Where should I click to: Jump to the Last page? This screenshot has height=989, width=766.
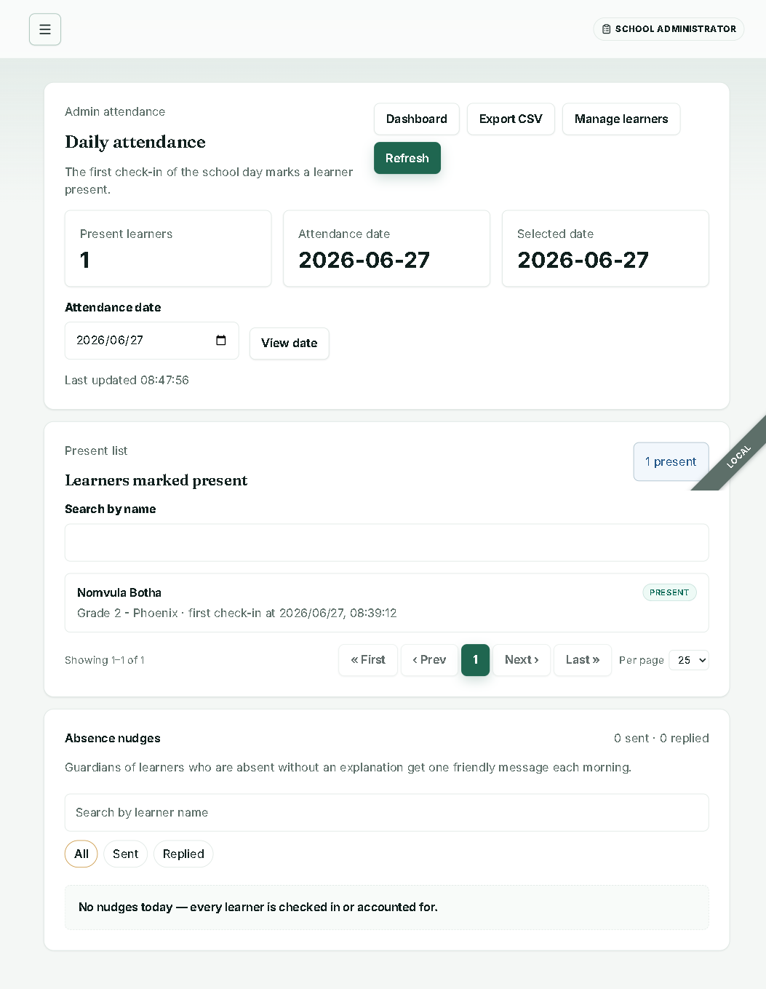coord(583,660)
